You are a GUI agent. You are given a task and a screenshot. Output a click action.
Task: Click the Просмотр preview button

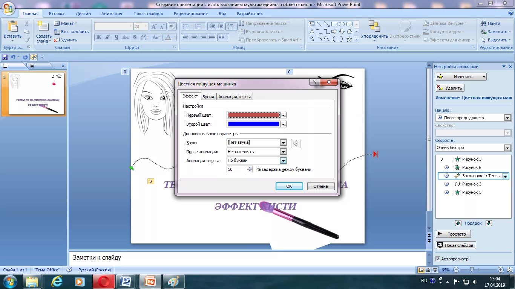pyautogui.click(x=453, y=234)
